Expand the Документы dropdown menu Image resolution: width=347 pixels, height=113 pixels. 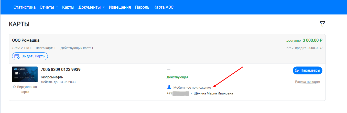pyautogui.click(x=91, y=7)
